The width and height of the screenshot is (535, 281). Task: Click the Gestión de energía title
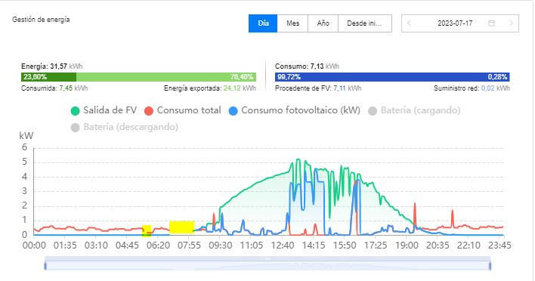(41, 20)
